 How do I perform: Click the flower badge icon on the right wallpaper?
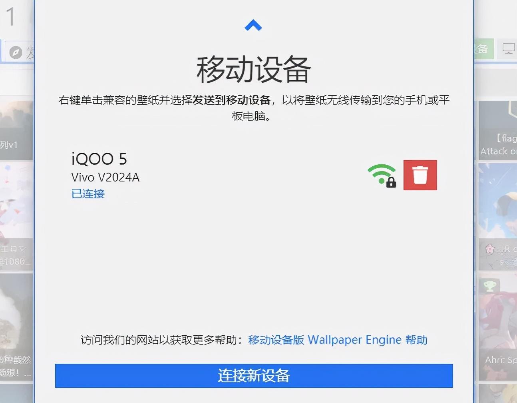click(490, 249)
